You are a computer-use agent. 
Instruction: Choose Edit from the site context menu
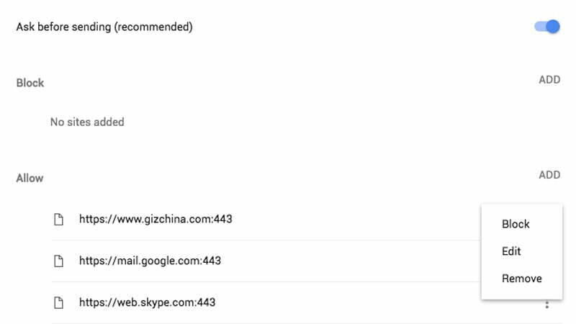[x=511, y=251]
